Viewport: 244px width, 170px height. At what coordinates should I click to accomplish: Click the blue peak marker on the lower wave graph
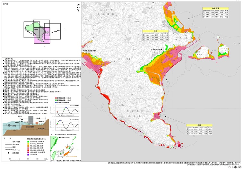[60, 120]
